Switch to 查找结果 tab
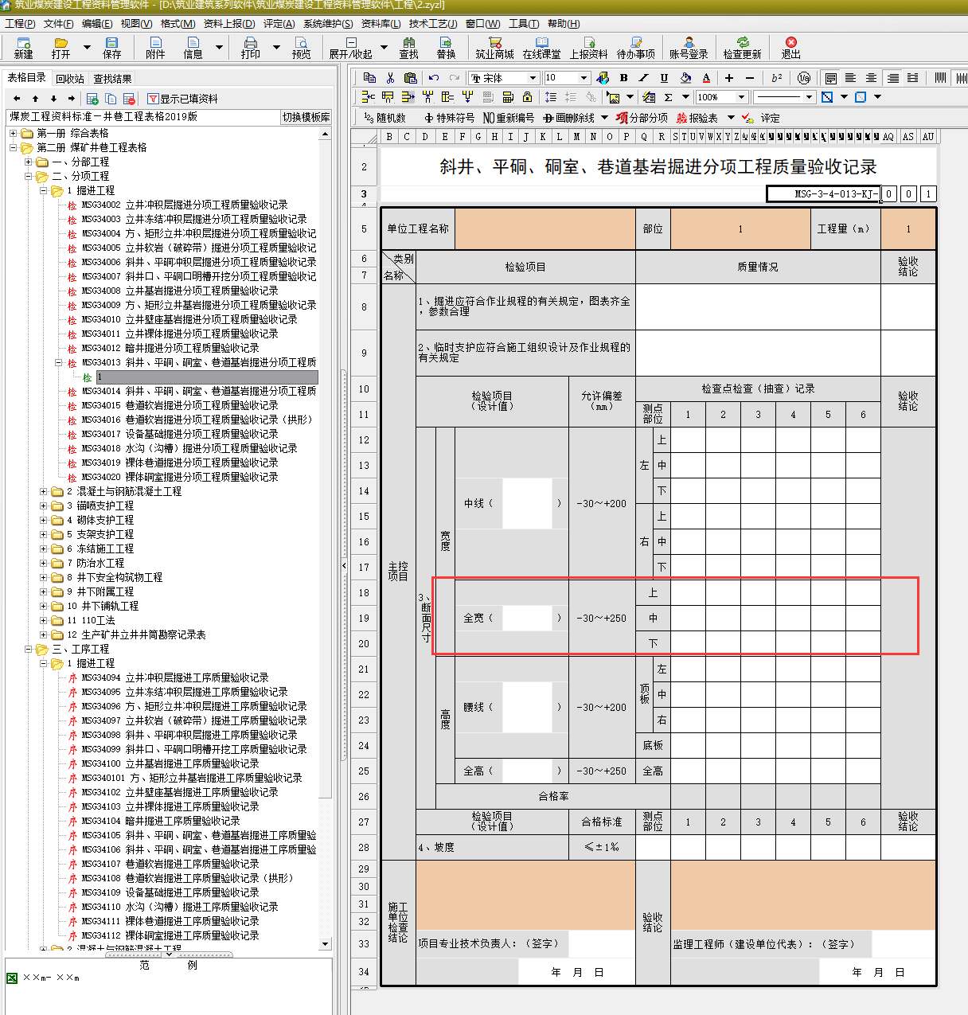Image resolution: width=968 pixels, height=1015 pixels. click(x=112, y=78)
